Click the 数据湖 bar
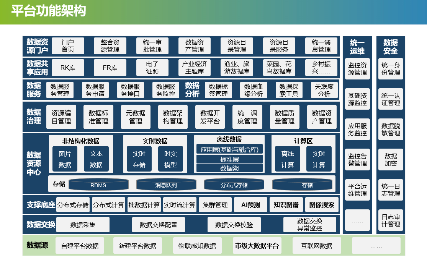The image size is (427, 264). pyautogui.click(x=229, y=168)
